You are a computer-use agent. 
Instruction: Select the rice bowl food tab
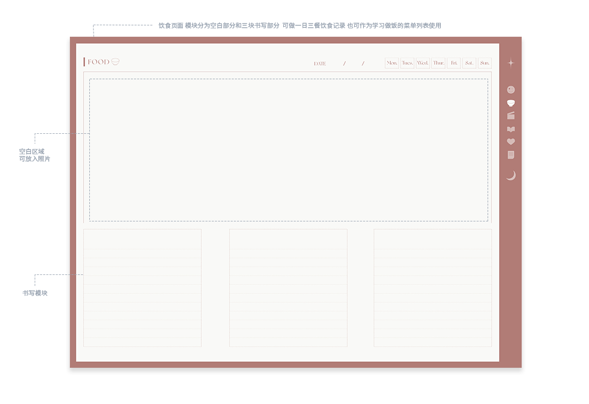click(x=511, y=103)
